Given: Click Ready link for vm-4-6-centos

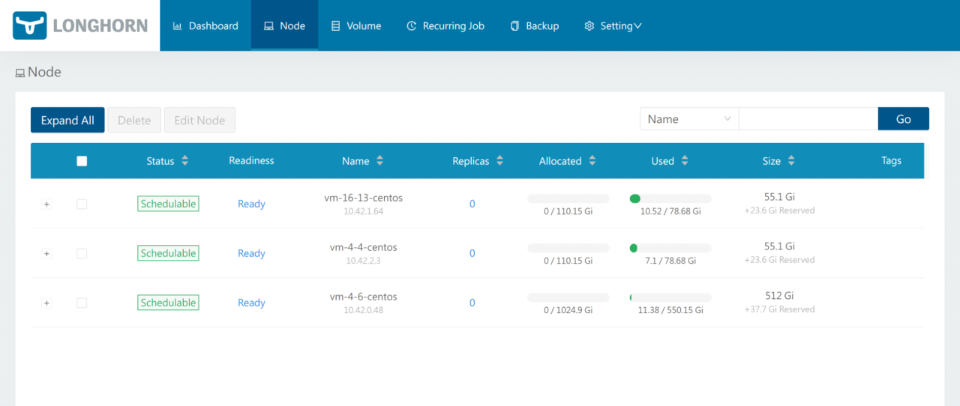Looking at the screenshot, I should [x=251, y=303].
